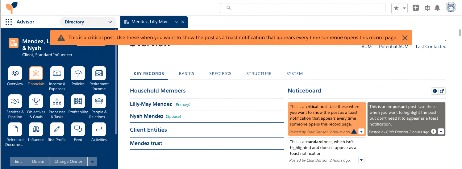Open the Directory navigation dropdown chevron

point(110,22)
